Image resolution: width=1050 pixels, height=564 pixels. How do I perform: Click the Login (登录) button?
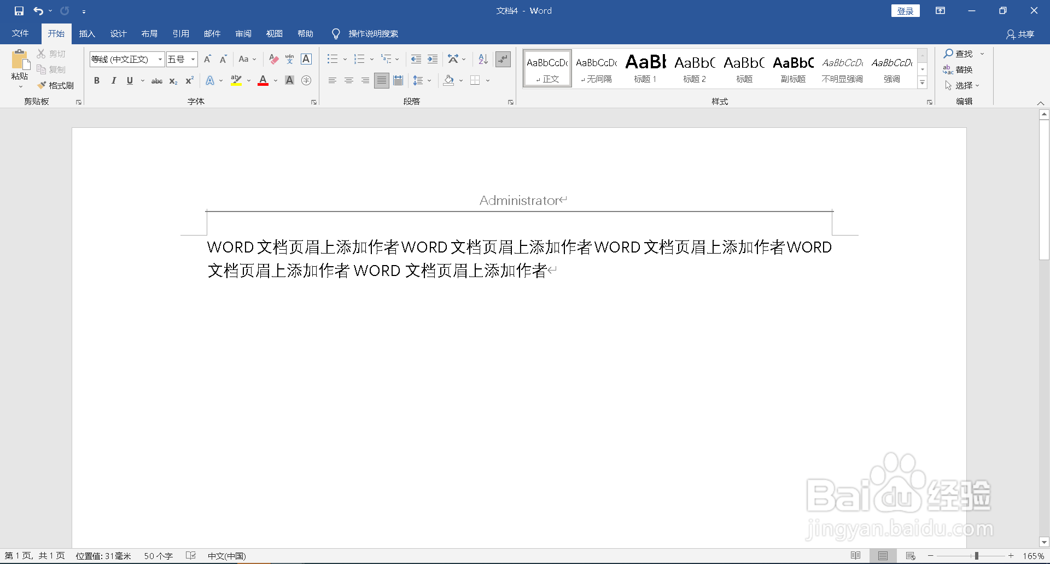click(906, 11)
